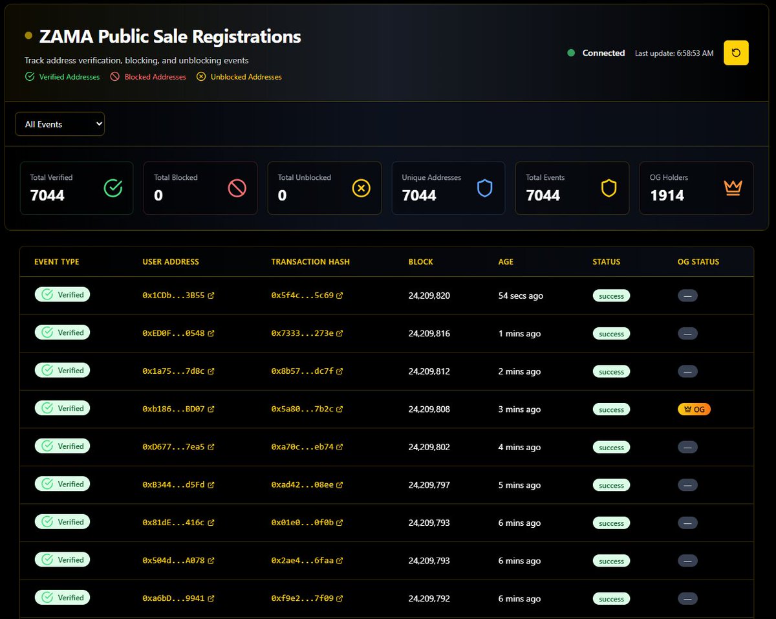
Task: Click the red blocked icon in Total Blocked card
Action: click(x=237, y=188)
